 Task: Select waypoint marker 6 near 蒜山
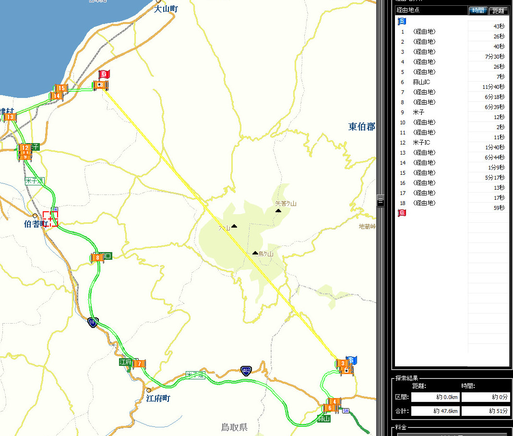click(x=330, y=408)
